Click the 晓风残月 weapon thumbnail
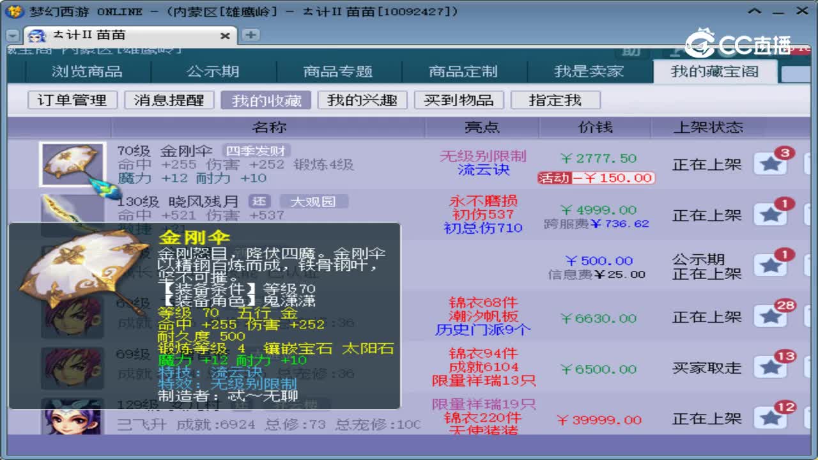This screenshot has height=460, width=818. [72, 208]
